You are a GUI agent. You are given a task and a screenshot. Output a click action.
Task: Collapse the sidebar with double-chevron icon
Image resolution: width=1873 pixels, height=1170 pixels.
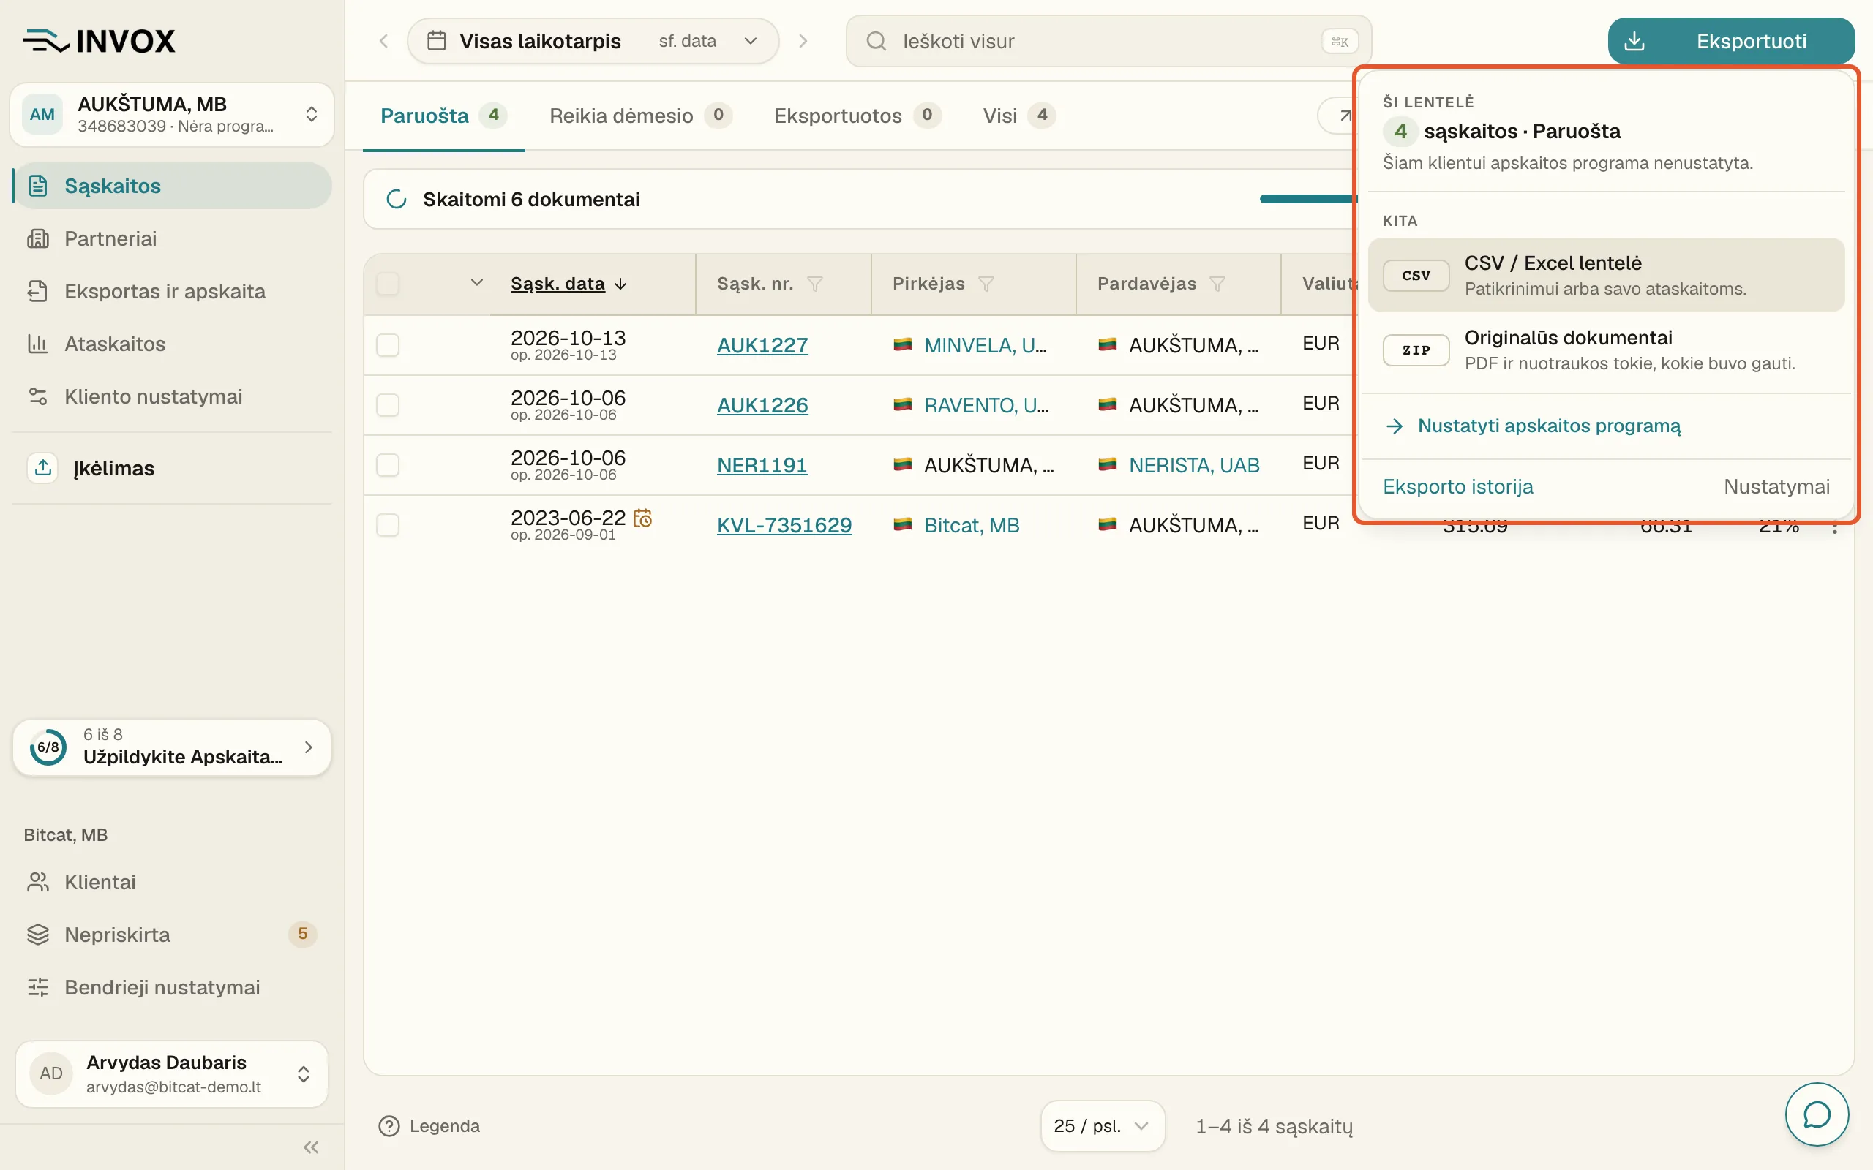311,1147
